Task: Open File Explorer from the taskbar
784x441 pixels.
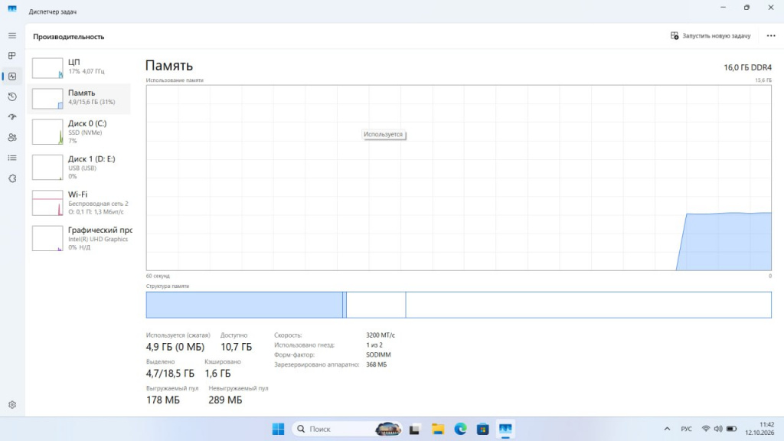Action: (x=438, y=429)
